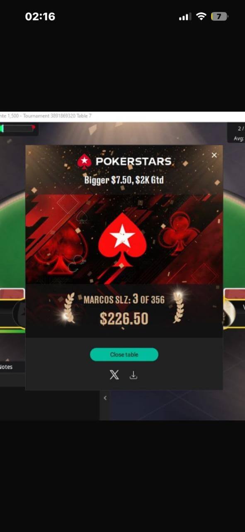Share result on X (Twitter)
This screenshot has height=532, width=245.
[114, 375]
